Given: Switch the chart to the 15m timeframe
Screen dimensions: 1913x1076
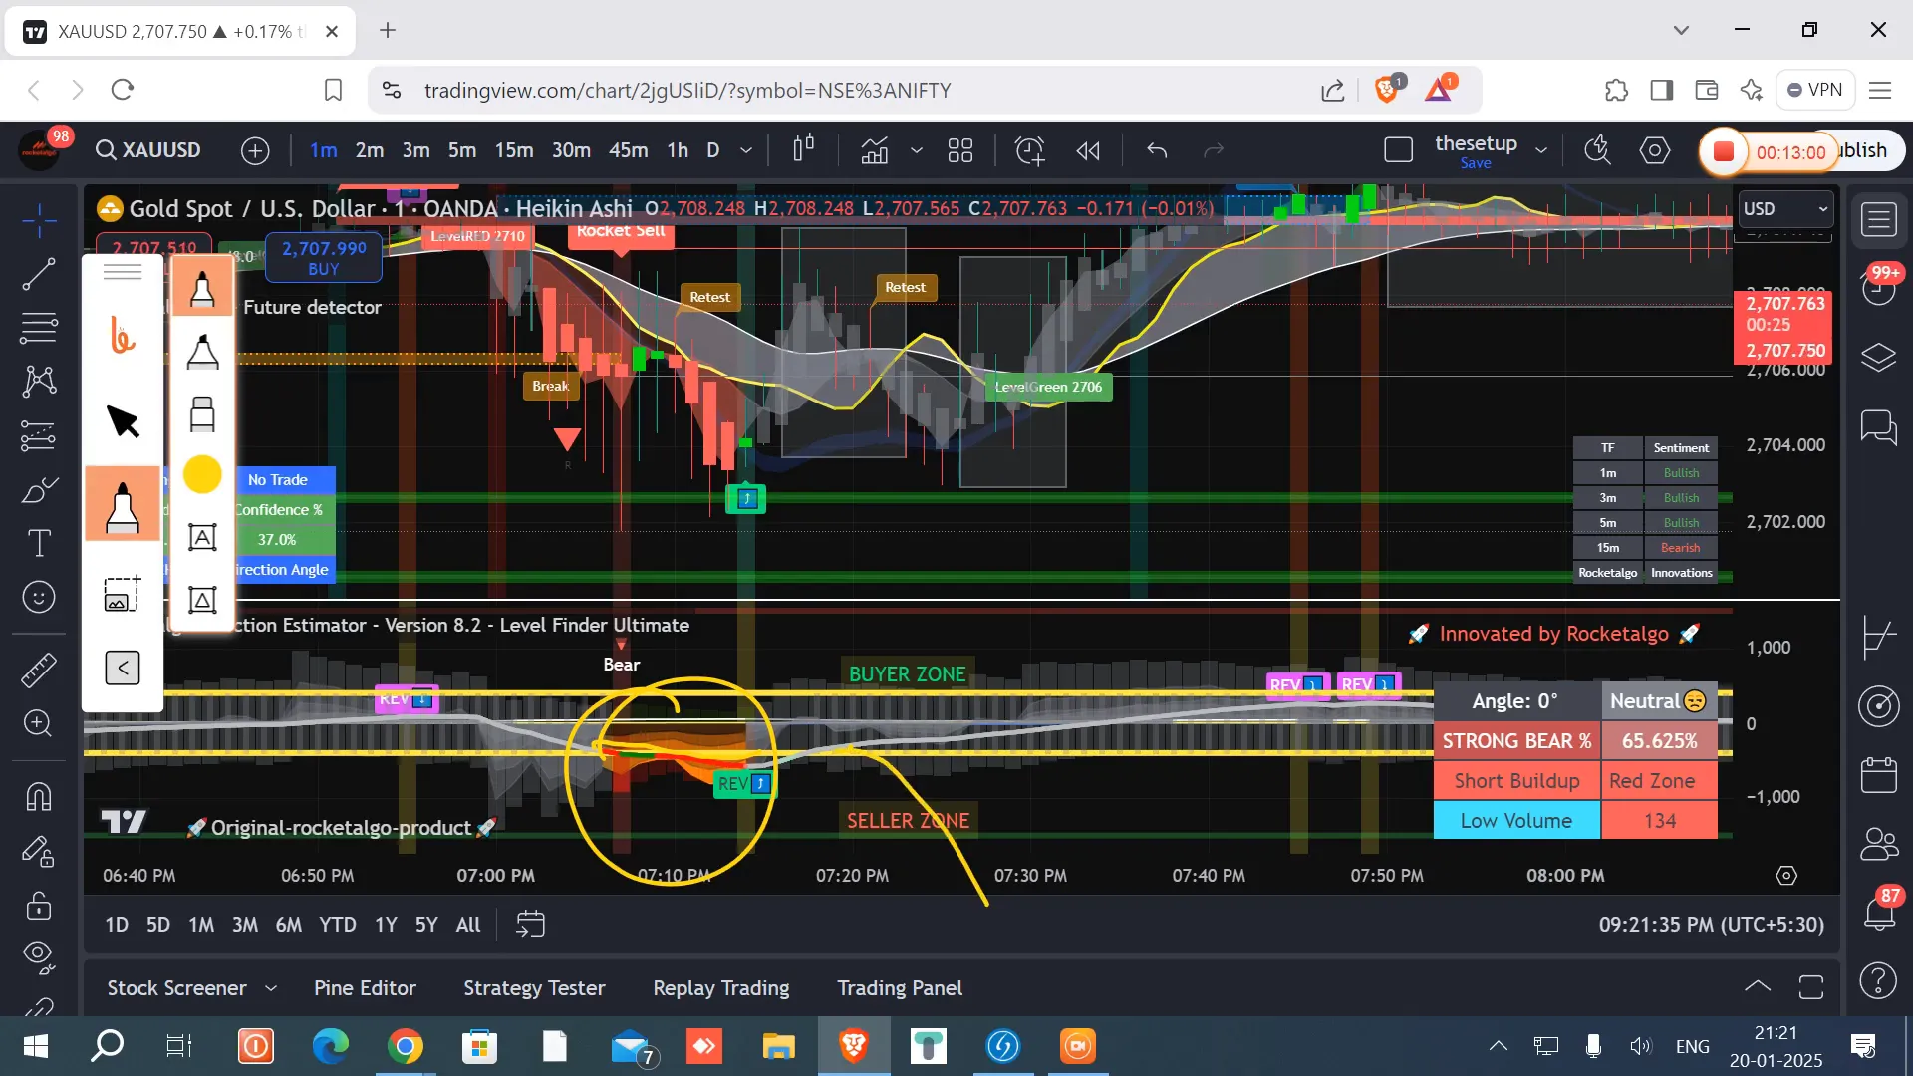Looking at the screenshot, I should (514, 150).
